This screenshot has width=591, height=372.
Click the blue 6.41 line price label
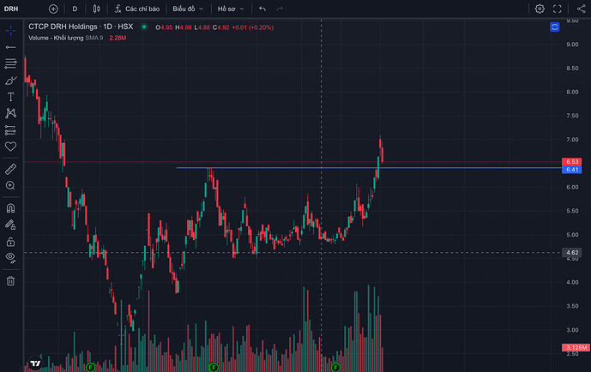pos(572,170)
